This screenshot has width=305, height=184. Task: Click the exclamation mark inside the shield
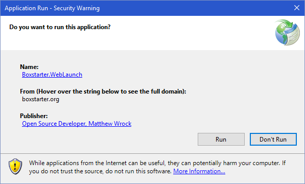[15, 166]
